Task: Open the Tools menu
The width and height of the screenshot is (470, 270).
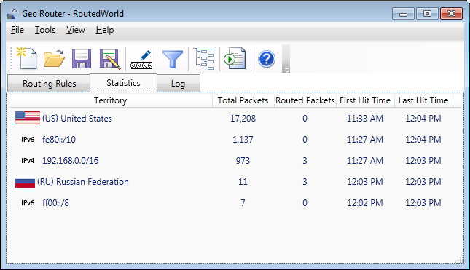Action: click(45, 30)
